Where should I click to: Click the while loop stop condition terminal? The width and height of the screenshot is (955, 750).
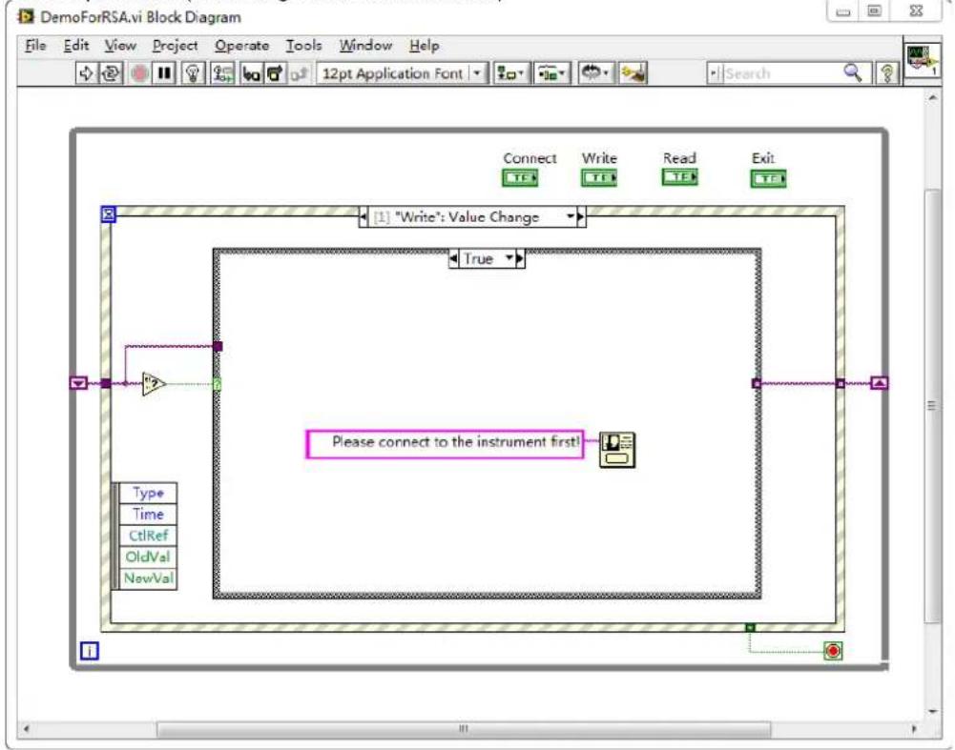[x=833, y=651]
